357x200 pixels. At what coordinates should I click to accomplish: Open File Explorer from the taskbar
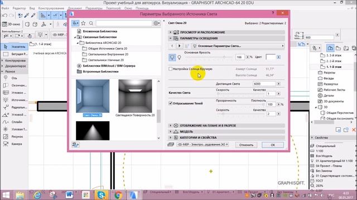tap(20, 195)
